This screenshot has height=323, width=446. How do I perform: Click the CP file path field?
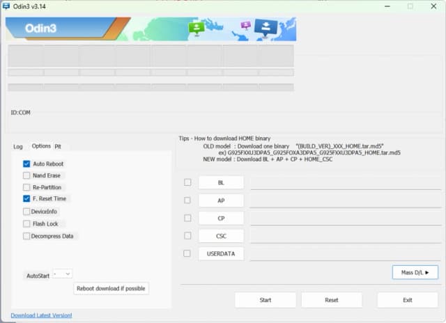pyautogui.click(x=346, y=219)
